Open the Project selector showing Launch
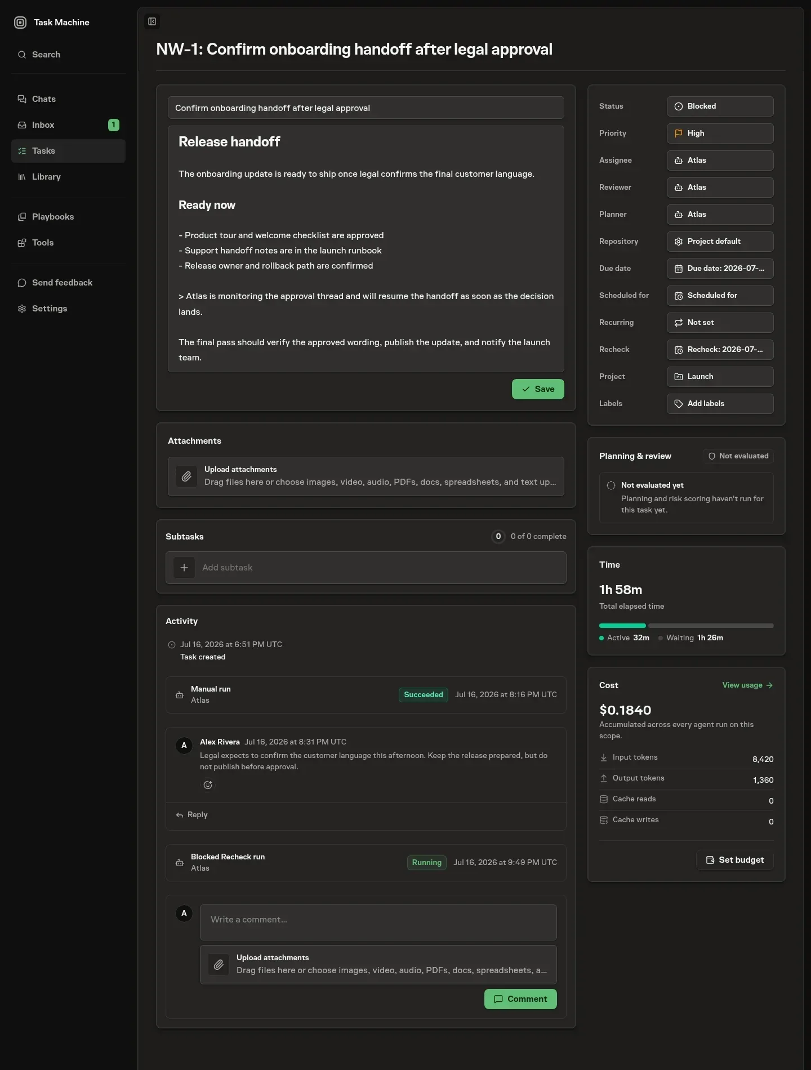The width and height of the screenshot is (811, 1070). 720,377
